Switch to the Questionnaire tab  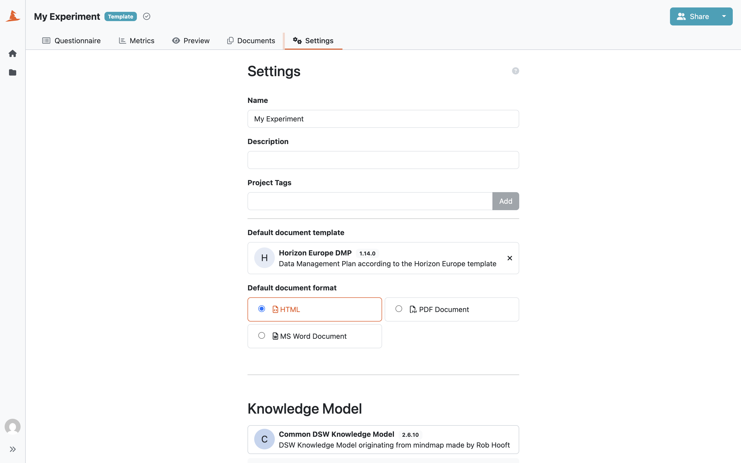coord(71,41)
